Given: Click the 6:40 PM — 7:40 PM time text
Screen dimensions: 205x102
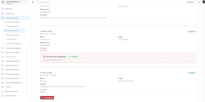Looking at the screenshot, I should click(x=49, y=34).
